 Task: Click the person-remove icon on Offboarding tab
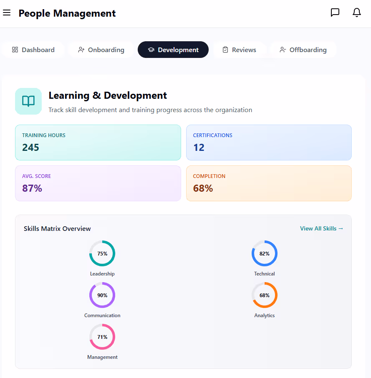point(283,50)
